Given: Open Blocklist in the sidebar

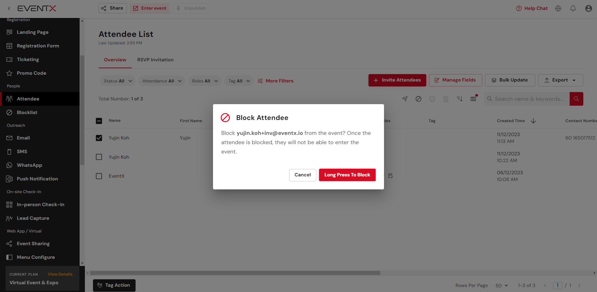Looking at the screenshot, I should point(27,113).
